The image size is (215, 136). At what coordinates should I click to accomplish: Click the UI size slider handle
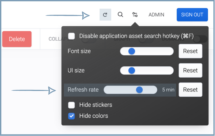click(132, 70)
